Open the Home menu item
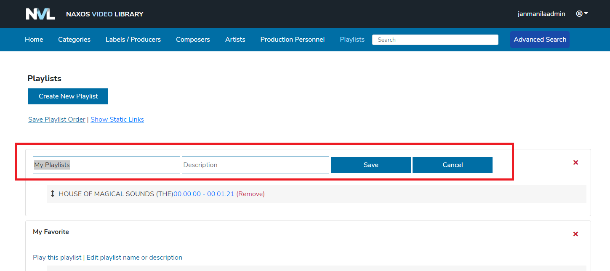This screenshot has height=271, width=610. 34,40
